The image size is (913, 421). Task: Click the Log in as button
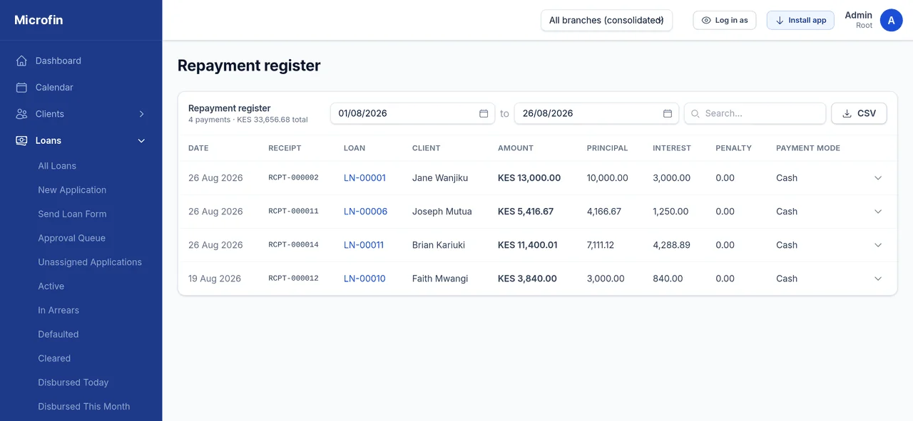click(725, 20)
